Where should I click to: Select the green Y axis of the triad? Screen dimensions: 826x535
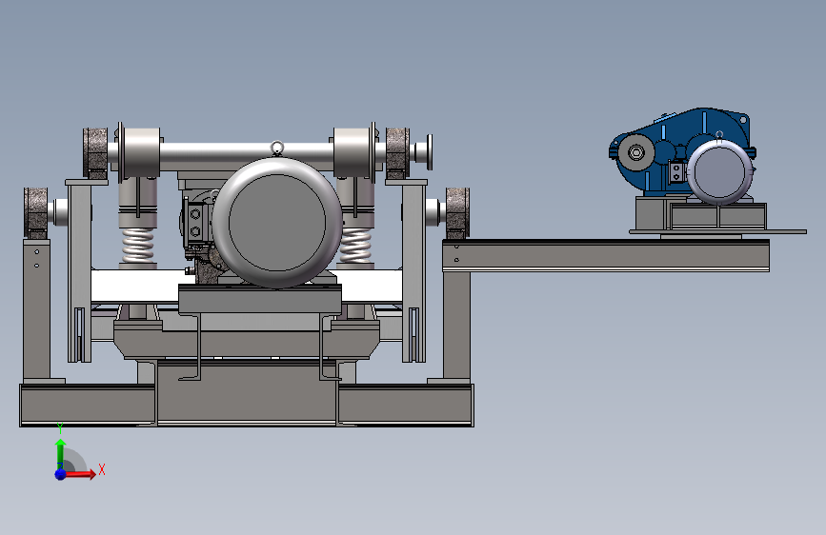[x=61, y=453]
